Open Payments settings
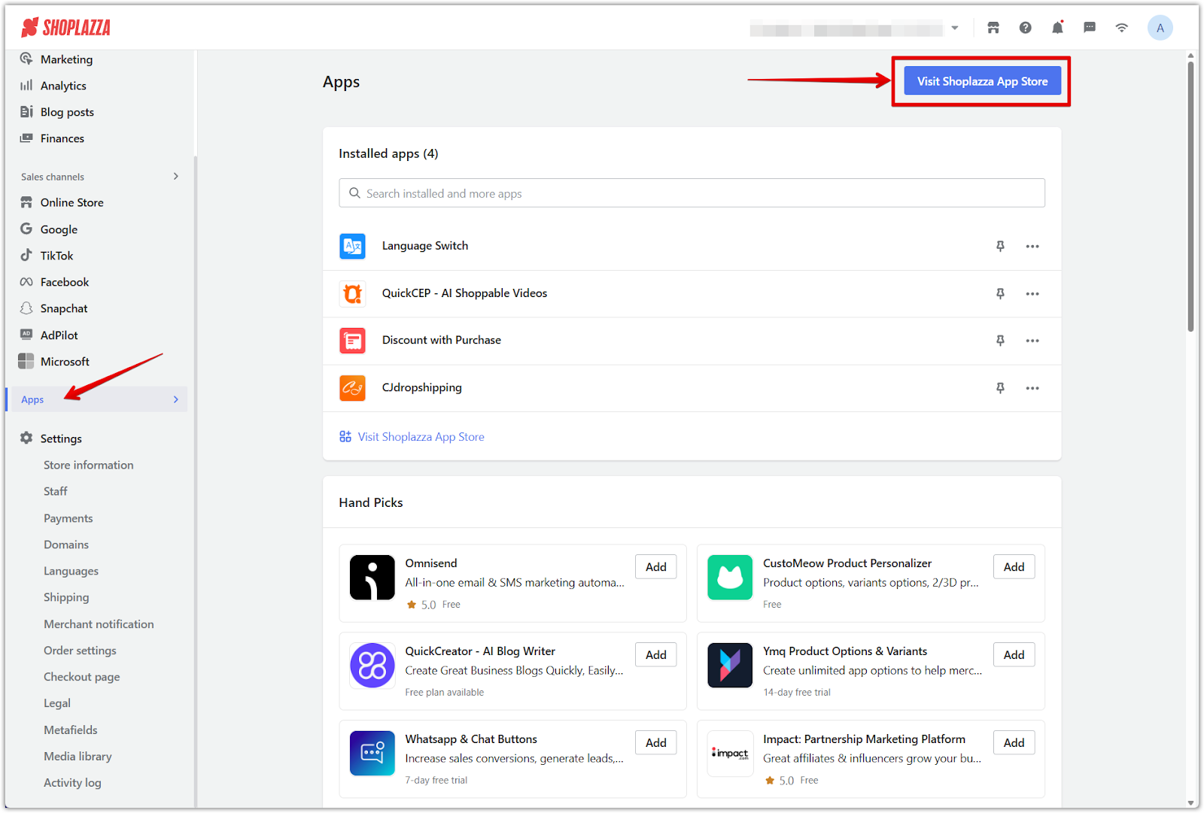This screenshot has height=813, width=1204. pyautogui.click(x=68, y=519)
